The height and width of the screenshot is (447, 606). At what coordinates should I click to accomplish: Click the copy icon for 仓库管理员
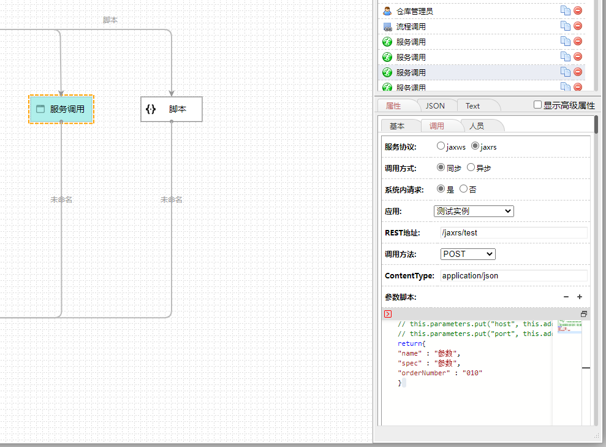(x=565, y=10)
